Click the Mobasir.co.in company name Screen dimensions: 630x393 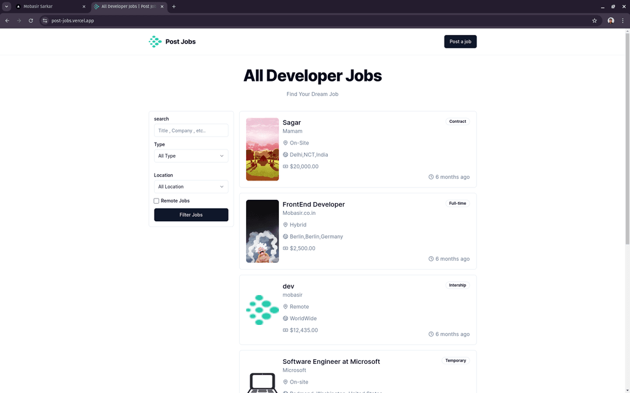click(x=299, y=213)
